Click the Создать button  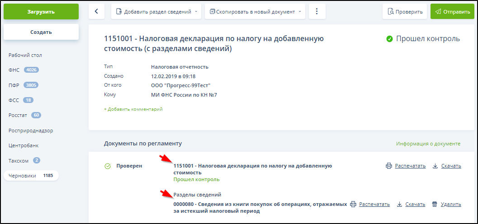(x=41, y=32)
